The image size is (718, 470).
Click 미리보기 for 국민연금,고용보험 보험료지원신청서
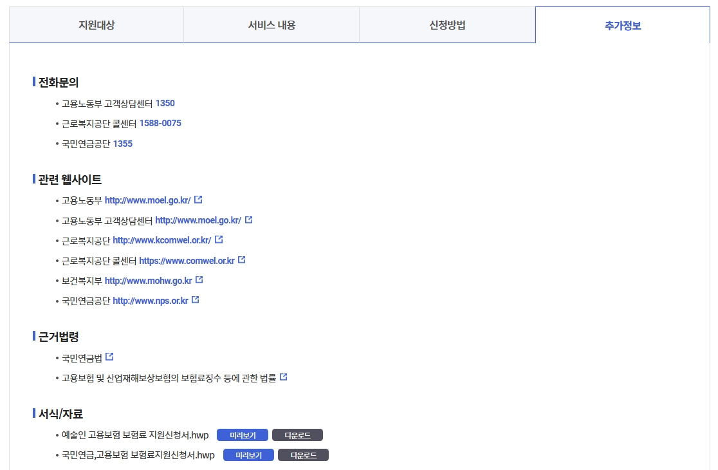(x=248, y=455)
